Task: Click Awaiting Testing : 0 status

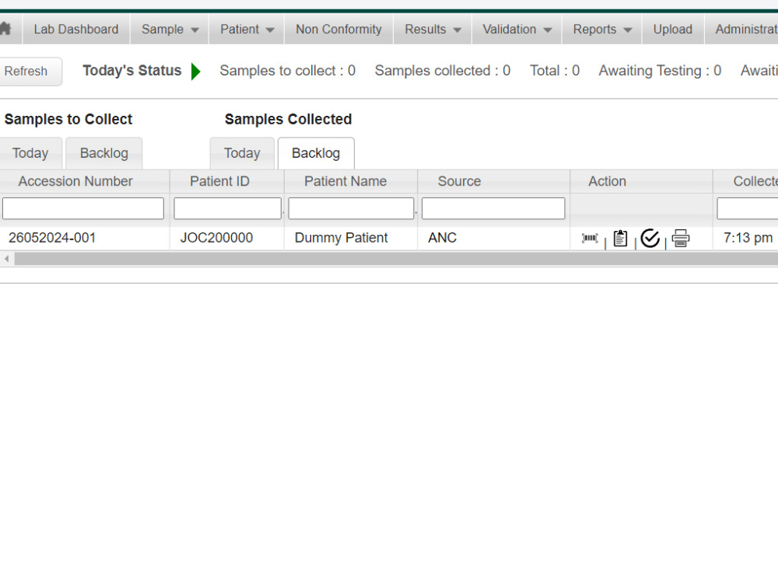Action: pos(660,71)
